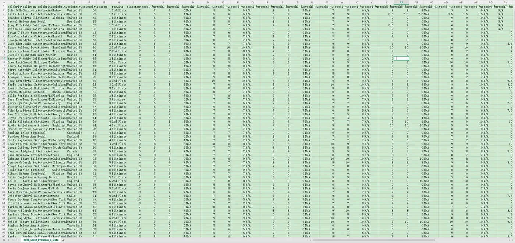The image size is (515, 243).
Task: Click the 'Marlee Ma' name cell
Action: click(x=15, y=207)
